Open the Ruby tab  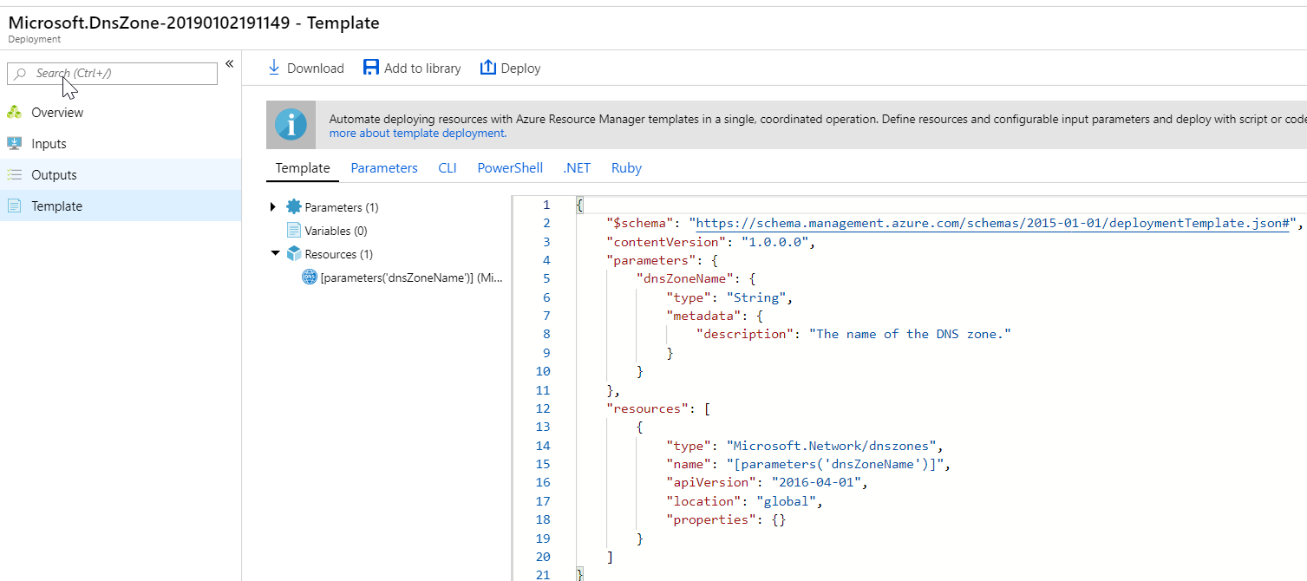626,168
